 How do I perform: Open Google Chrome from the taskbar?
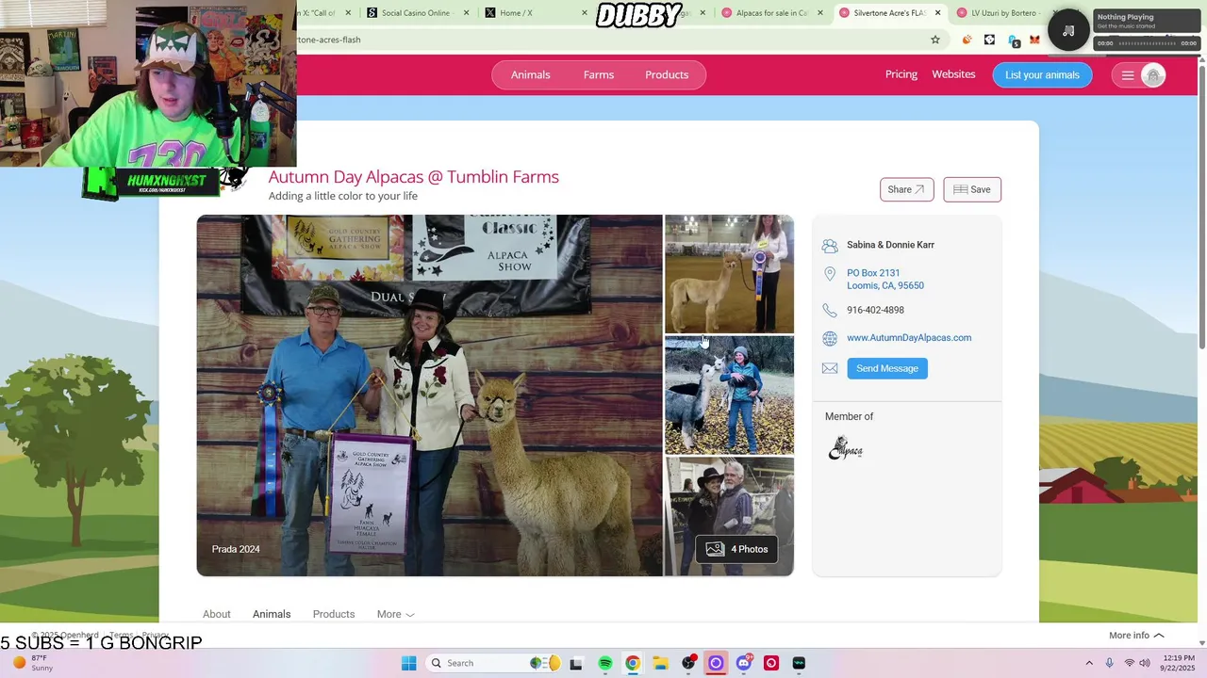pos(633,663)
